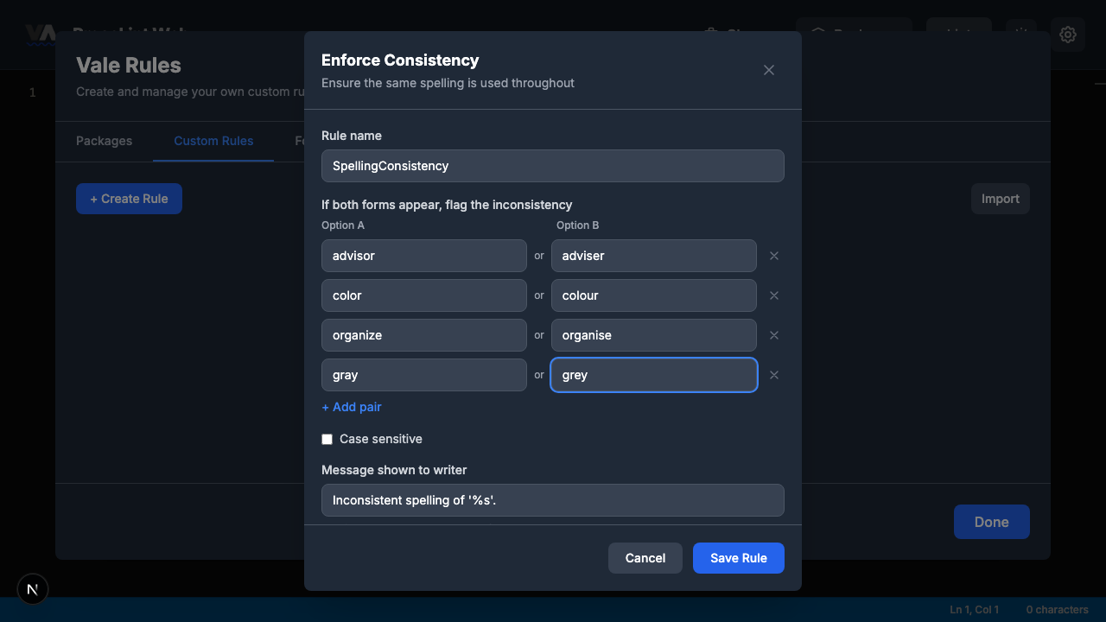Image resolution: width=1106 pixels, height=622 pixels.
Task: Switch to the Packages tab
Action: coord(104,141)
